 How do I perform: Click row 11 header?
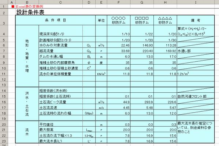pyautogui.click(x=4, y=73)
